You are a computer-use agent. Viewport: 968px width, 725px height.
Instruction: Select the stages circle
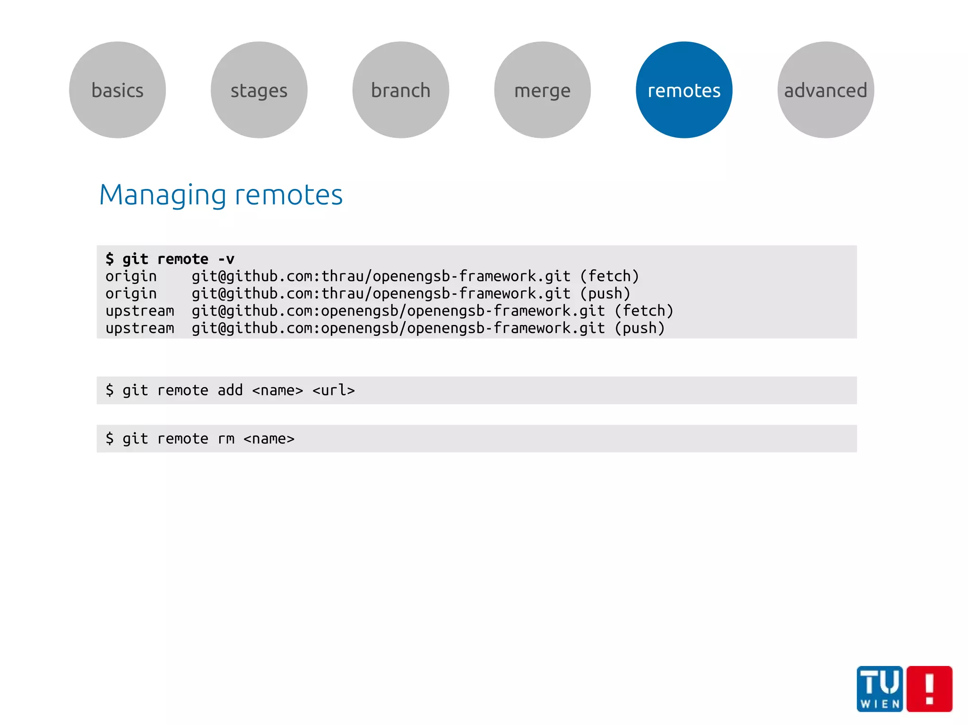click(x=259, y=90)
